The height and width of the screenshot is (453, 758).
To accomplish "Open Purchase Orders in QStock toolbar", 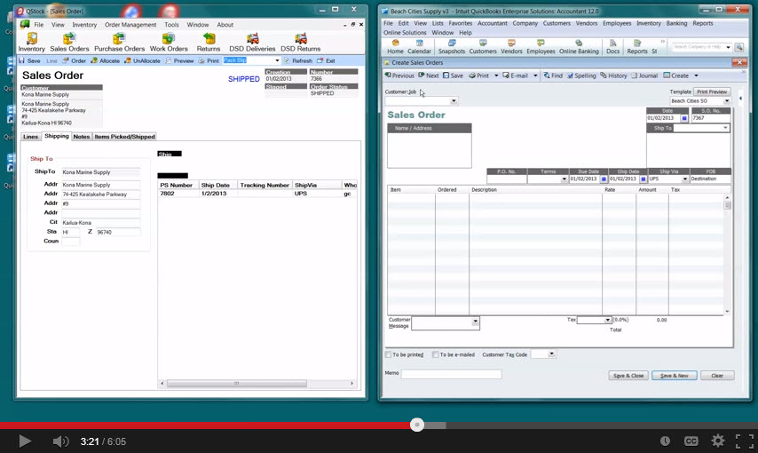I will pos(120,42).
